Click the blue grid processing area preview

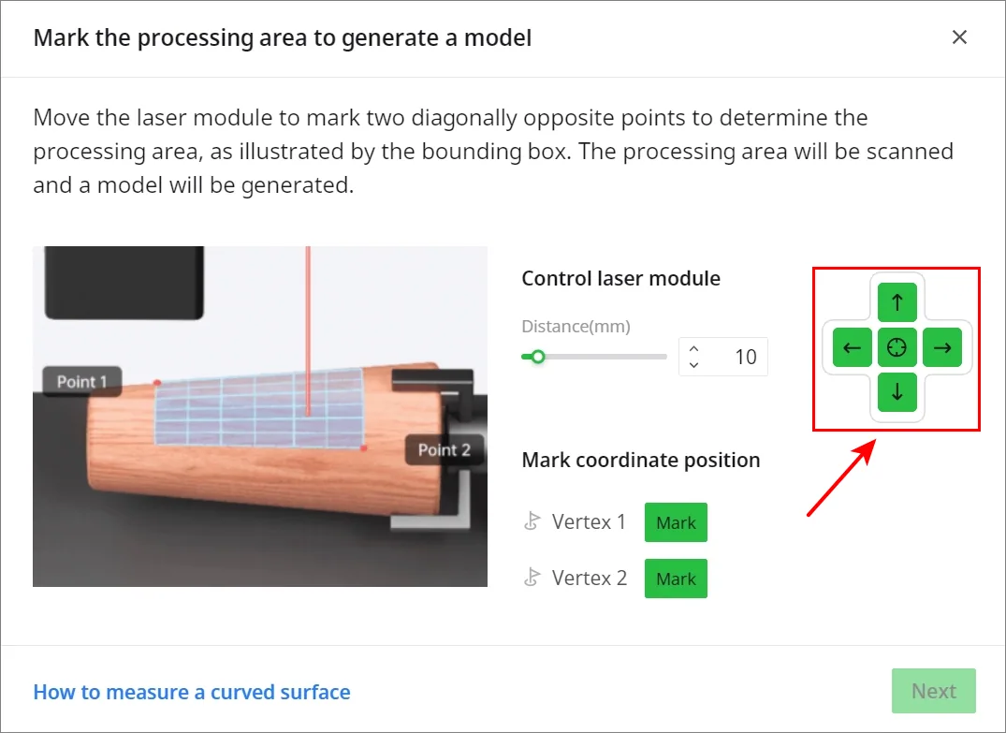coord(259,407)
